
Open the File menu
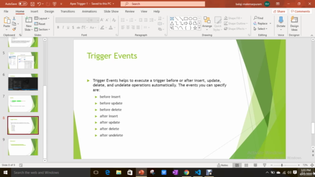point(6,11)
